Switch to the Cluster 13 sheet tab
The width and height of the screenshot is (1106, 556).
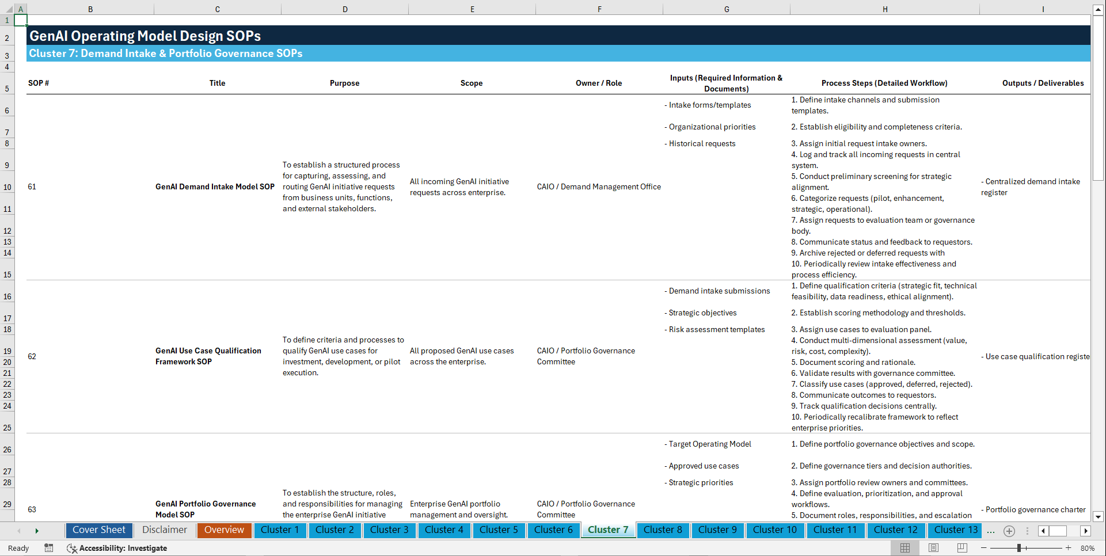point(955,530)
